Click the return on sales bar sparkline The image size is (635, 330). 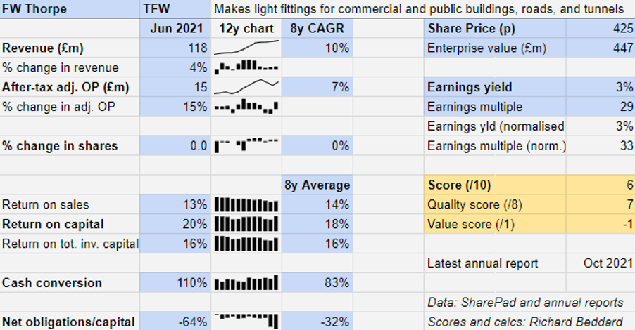(246, 204)
